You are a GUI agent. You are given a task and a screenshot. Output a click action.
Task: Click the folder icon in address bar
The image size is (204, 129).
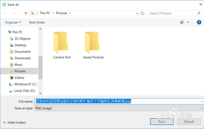[x=33, y=13]
